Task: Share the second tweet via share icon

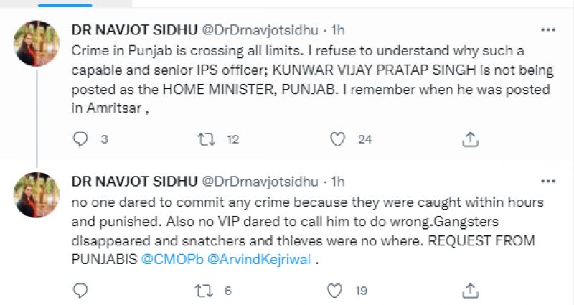Action: pyautogui.click(x=470, y=290)
